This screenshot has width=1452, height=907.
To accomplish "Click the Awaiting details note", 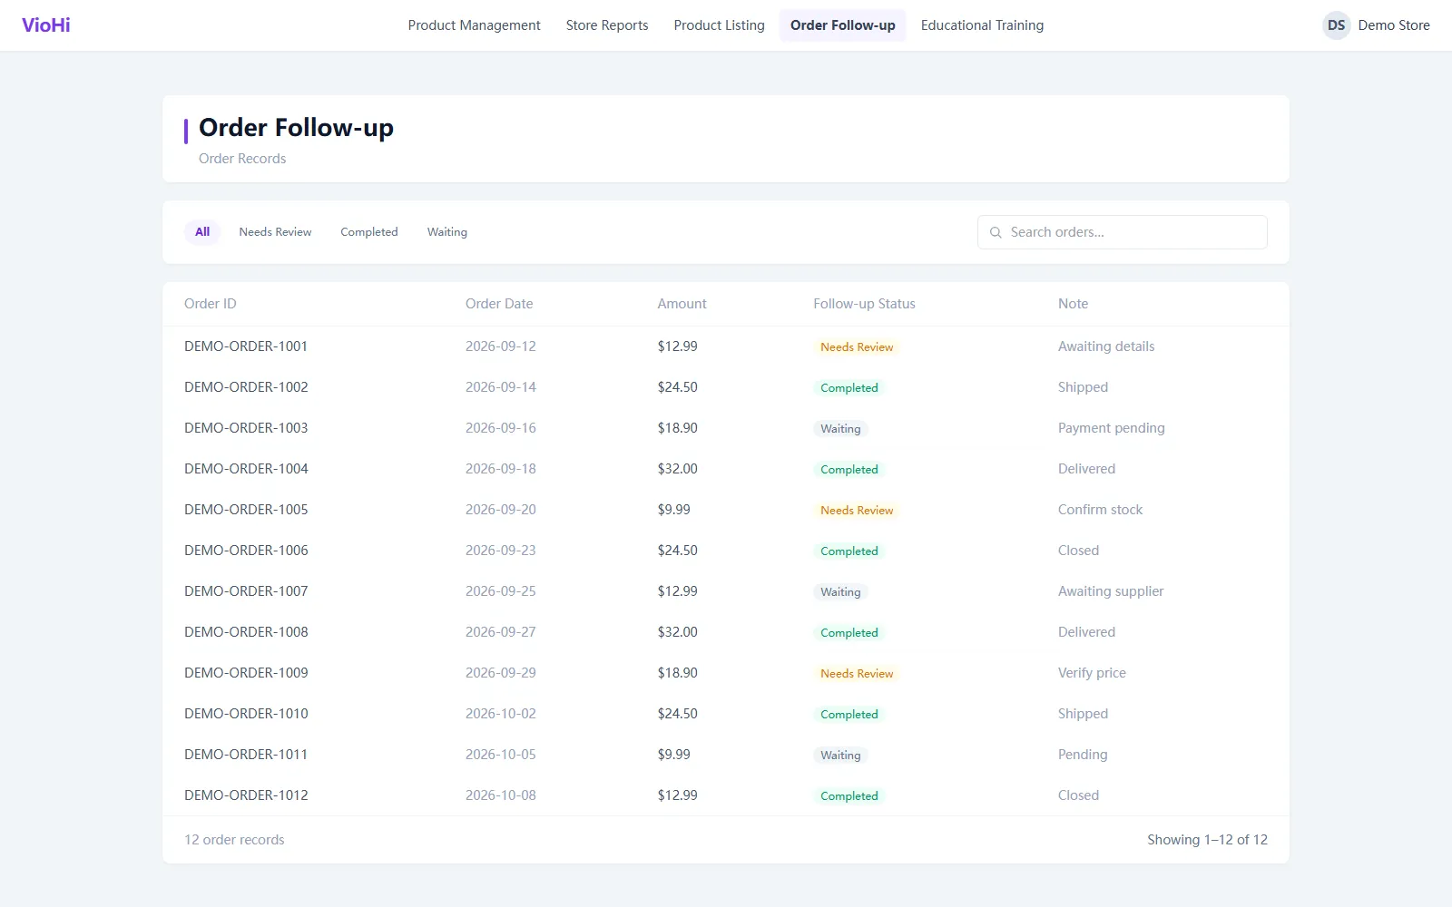I will [x=1106, y=346].
